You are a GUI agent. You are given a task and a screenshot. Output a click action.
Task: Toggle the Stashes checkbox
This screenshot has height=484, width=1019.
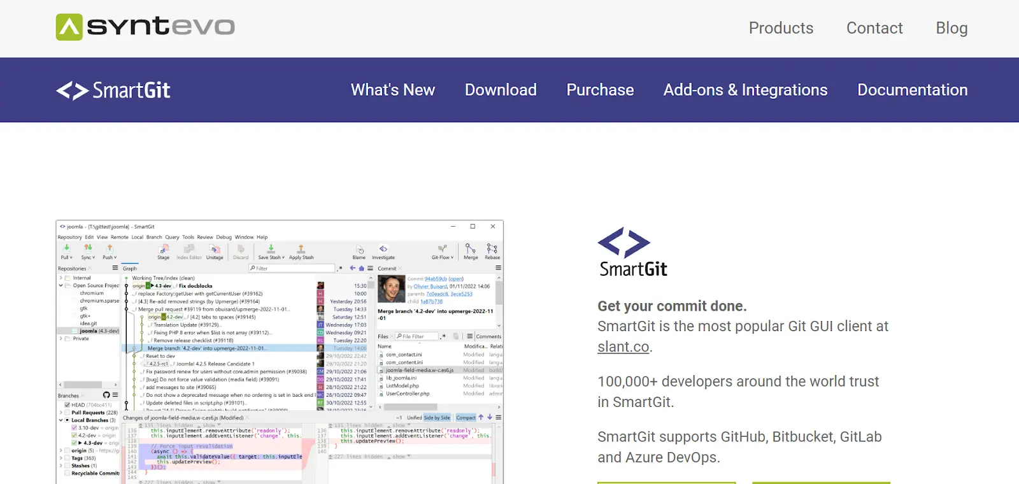coord(67,466)
